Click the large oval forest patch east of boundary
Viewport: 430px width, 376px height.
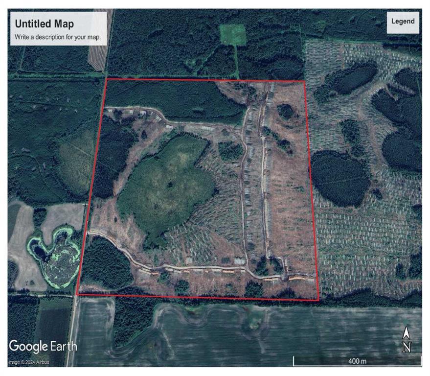(340, 177)
